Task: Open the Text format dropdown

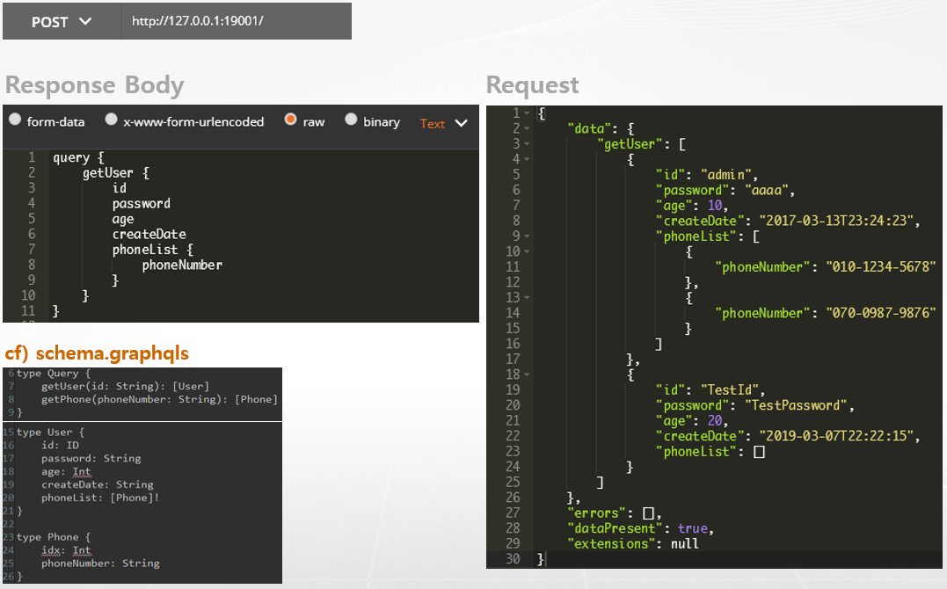Action: 443,124
